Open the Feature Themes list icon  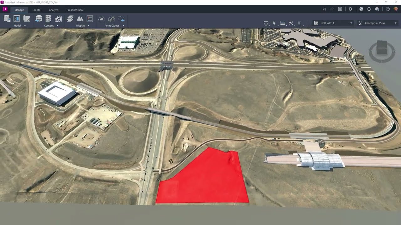coord(90,19)
